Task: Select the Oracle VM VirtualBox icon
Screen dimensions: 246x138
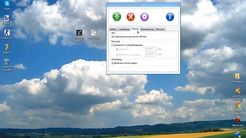Action: tap(7, 65)
